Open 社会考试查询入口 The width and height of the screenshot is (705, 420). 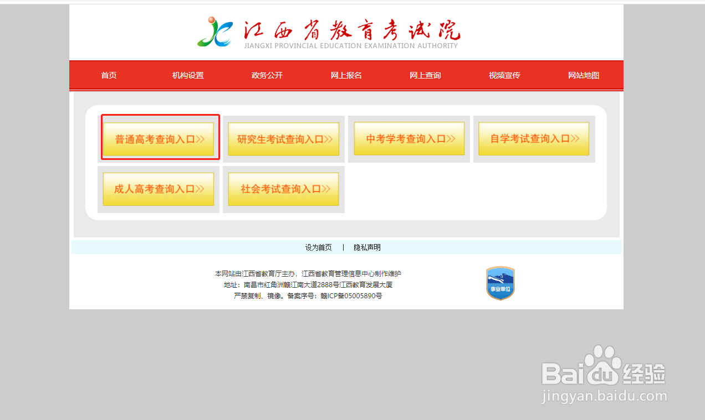pyautogui.click(x=283, y=189)
